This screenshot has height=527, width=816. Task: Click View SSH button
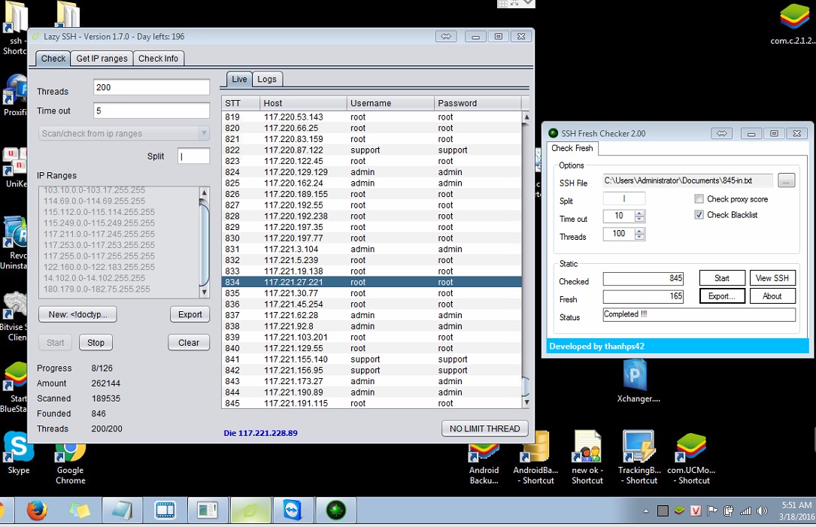point(772,278)
